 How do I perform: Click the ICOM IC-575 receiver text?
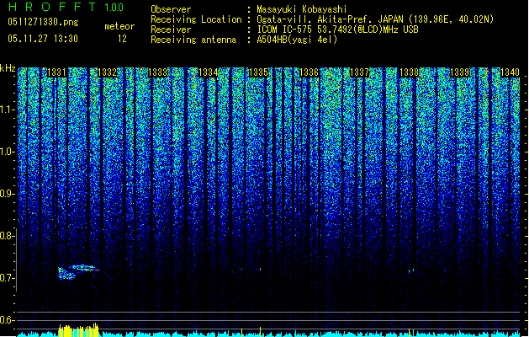pos(337,29)
